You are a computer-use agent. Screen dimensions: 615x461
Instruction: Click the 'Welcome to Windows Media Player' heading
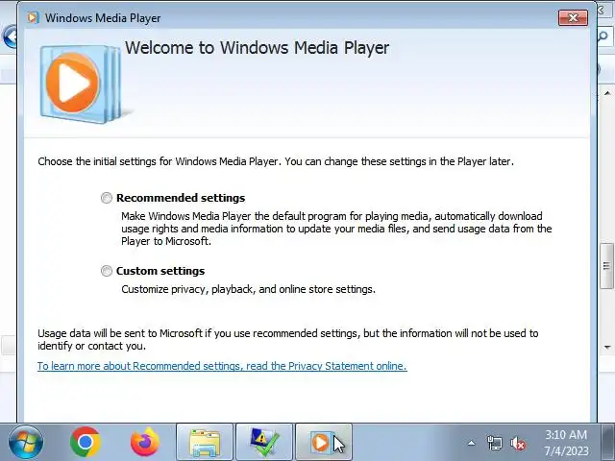click(257, 48)
